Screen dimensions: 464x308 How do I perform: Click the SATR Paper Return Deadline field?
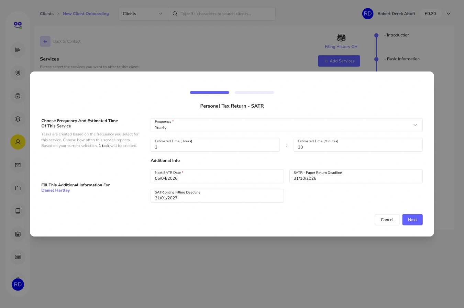(356, 176)
